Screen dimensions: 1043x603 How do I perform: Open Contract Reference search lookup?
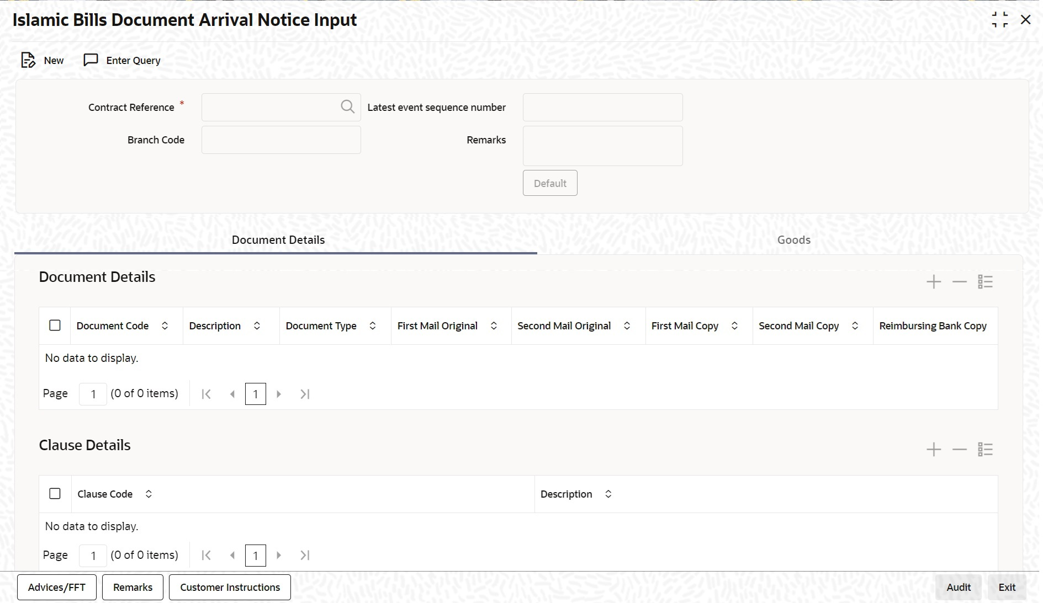pyautogui.click(x=347, y=107)
